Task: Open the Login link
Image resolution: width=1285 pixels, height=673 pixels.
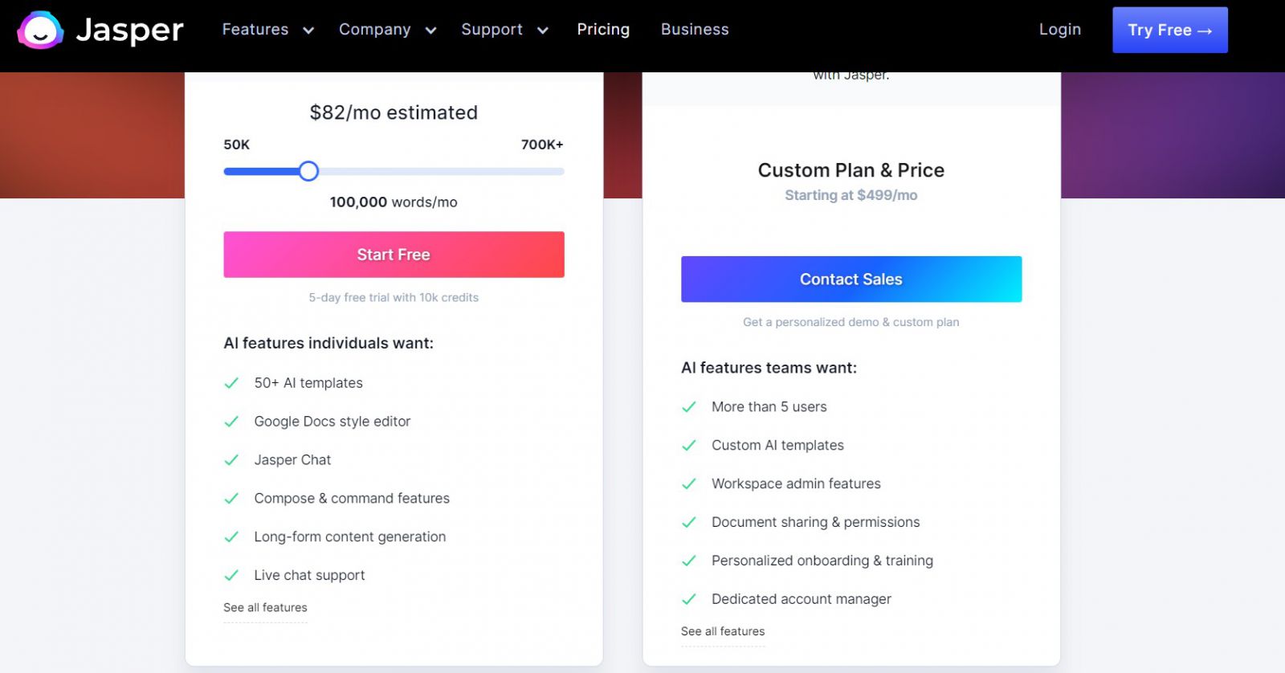Action: pyautogui.click(x=1060, y=30)
